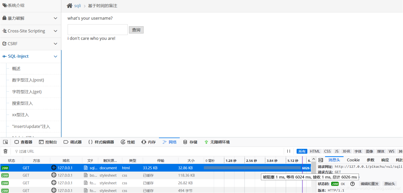Click the help question mark icon beside status code
403x193 pixels.
[352, 184]
